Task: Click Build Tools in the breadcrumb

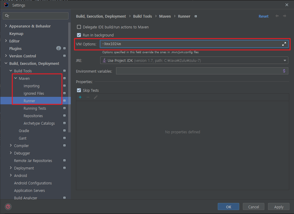Action: [142, 16]
